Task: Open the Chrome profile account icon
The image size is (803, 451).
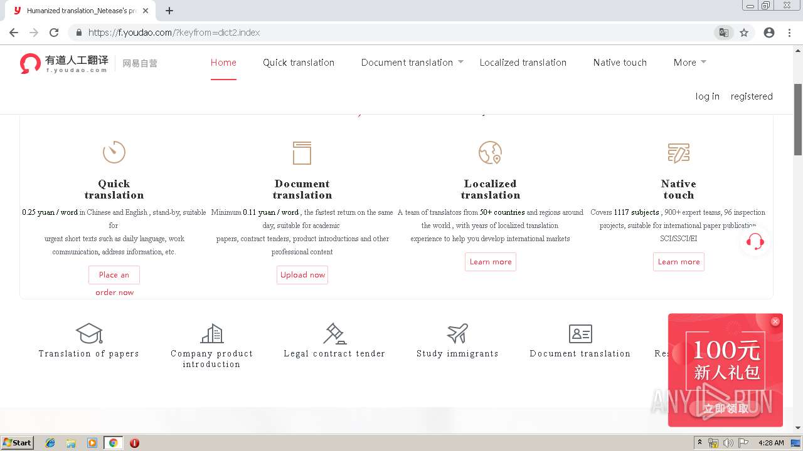Action: click(x=769, y=33)
